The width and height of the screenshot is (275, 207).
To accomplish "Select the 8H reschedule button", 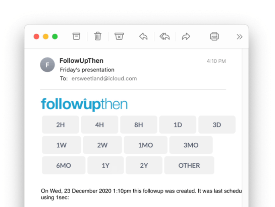I will tap(139, 125).
